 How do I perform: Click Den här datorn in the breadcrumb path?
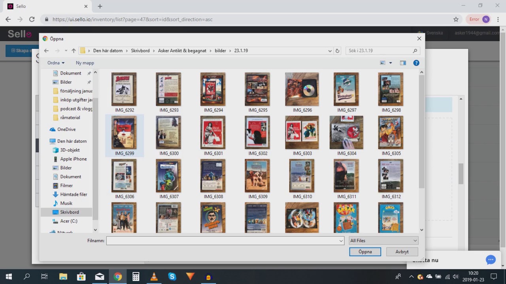click(x=108, y=50)
